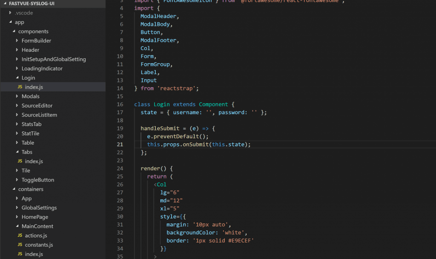Click the JS icon beside actions.js

pyautogui.click(x=20, y=235)
